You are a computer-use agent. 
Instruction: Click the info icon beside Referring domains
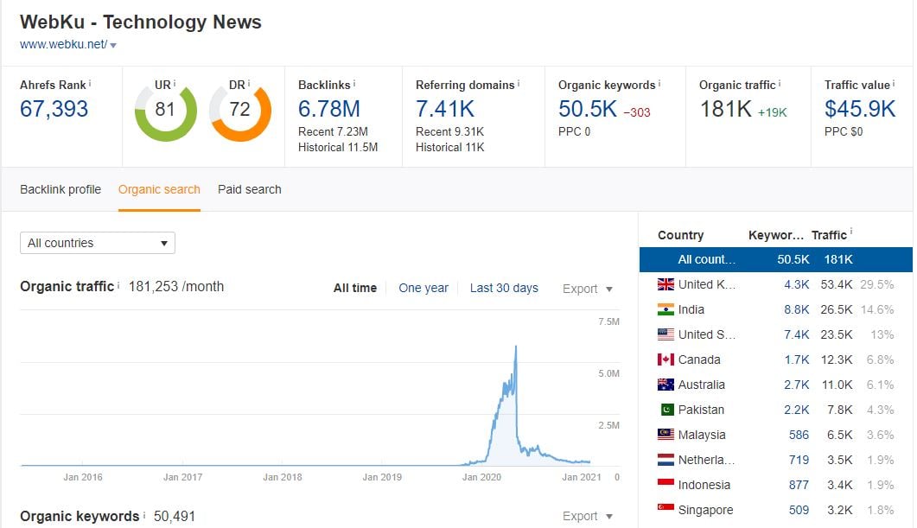tap(518, 83)
